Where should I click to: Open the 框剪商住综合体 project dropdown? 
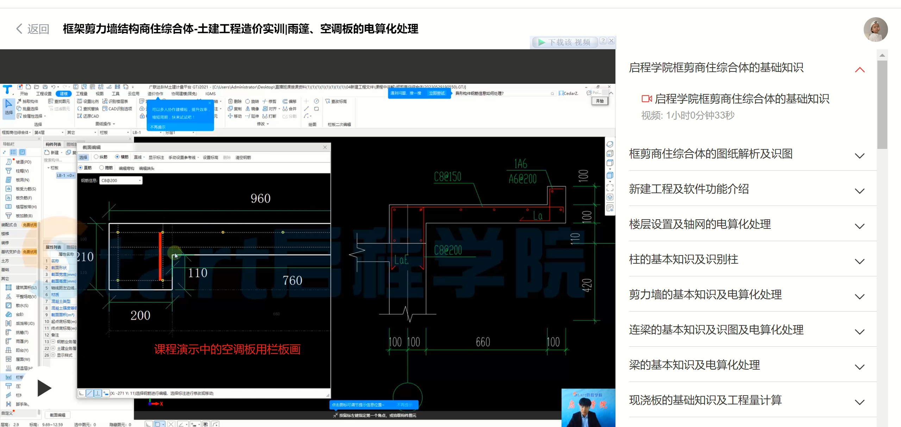tap(16, 133)
